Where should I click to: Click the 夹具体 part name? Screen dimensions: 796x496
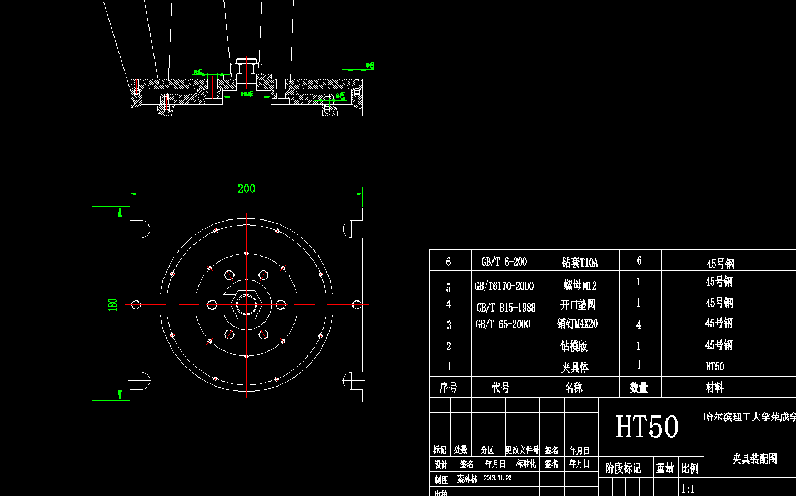tap(575, 367)
